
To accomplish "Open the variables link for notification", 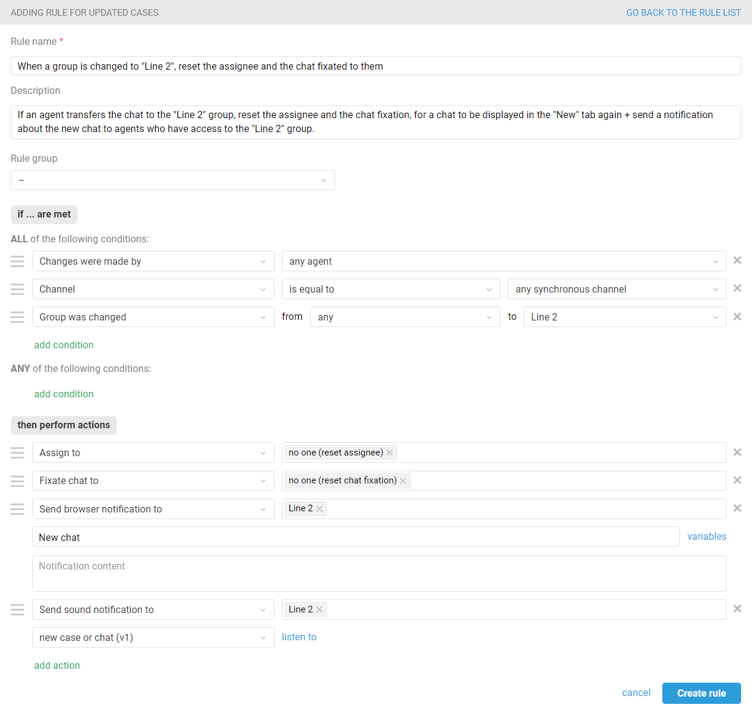I will coord(707,537).
